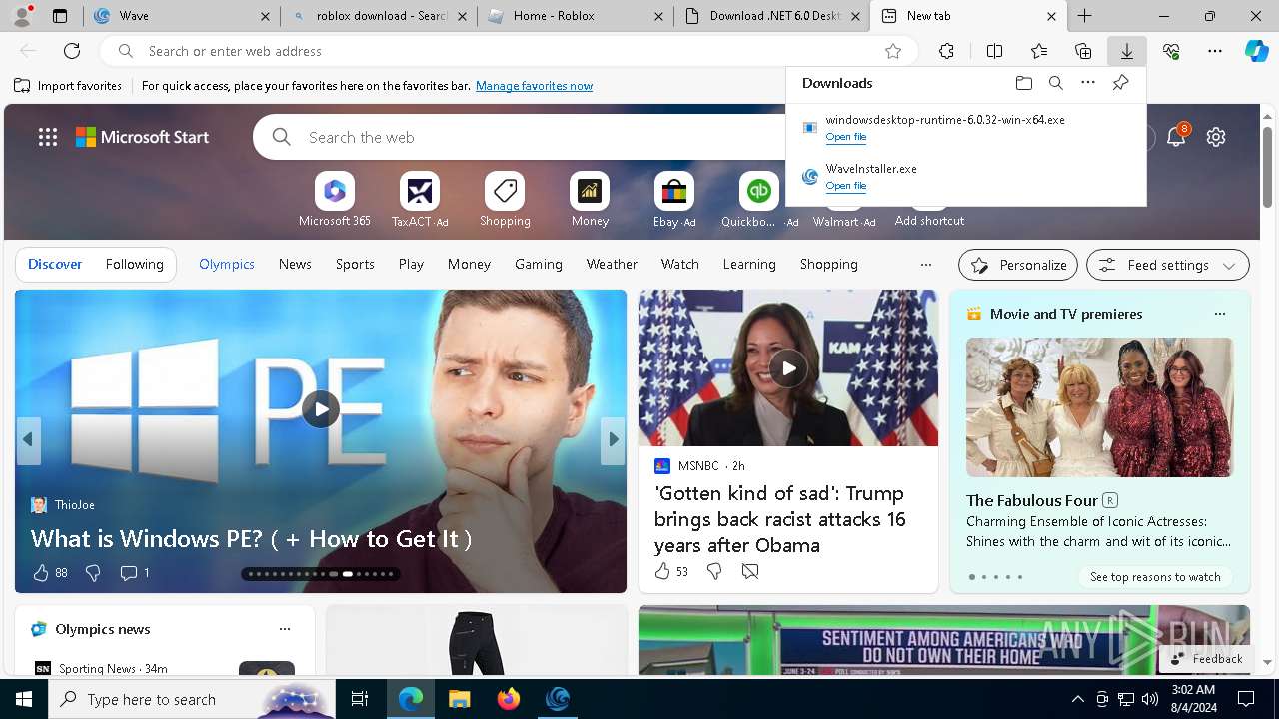Select the Gaming feed category
Image resolution: width=1279 pixels, height=719 pixels.
pyautogui.click(x=538, y=264)
